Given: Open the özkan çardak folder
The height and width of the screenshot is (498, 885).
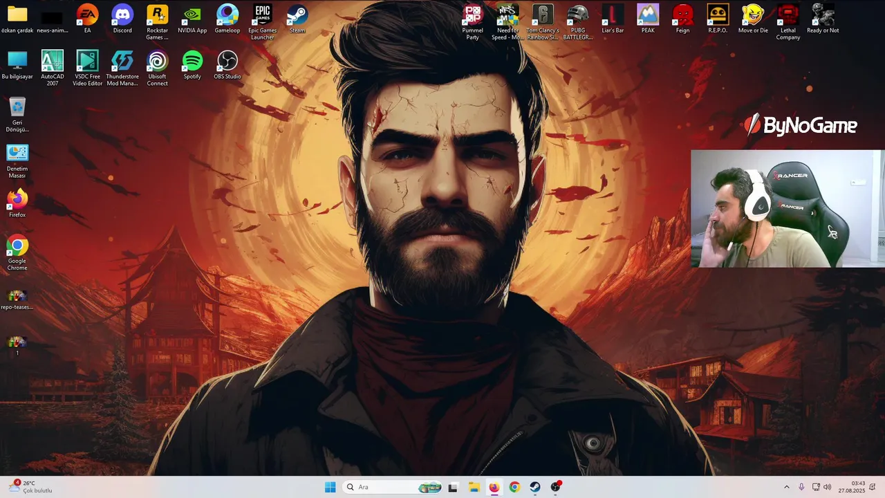Looking at the screenshot, I should pyautogui.click(x=17, y=19).
